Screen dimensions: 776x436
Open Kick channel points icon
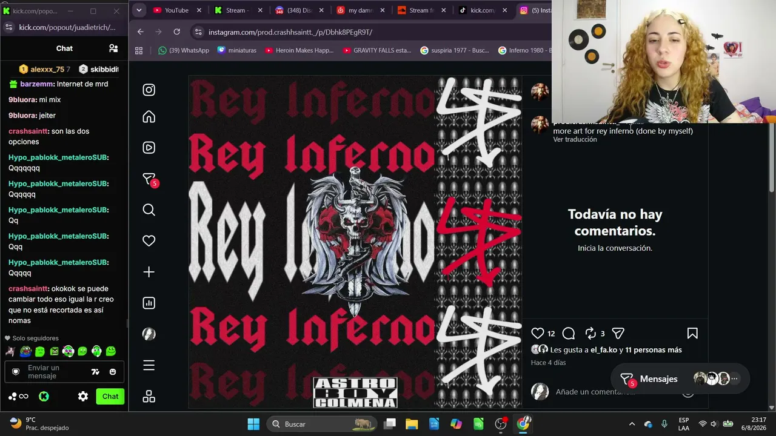18,397
